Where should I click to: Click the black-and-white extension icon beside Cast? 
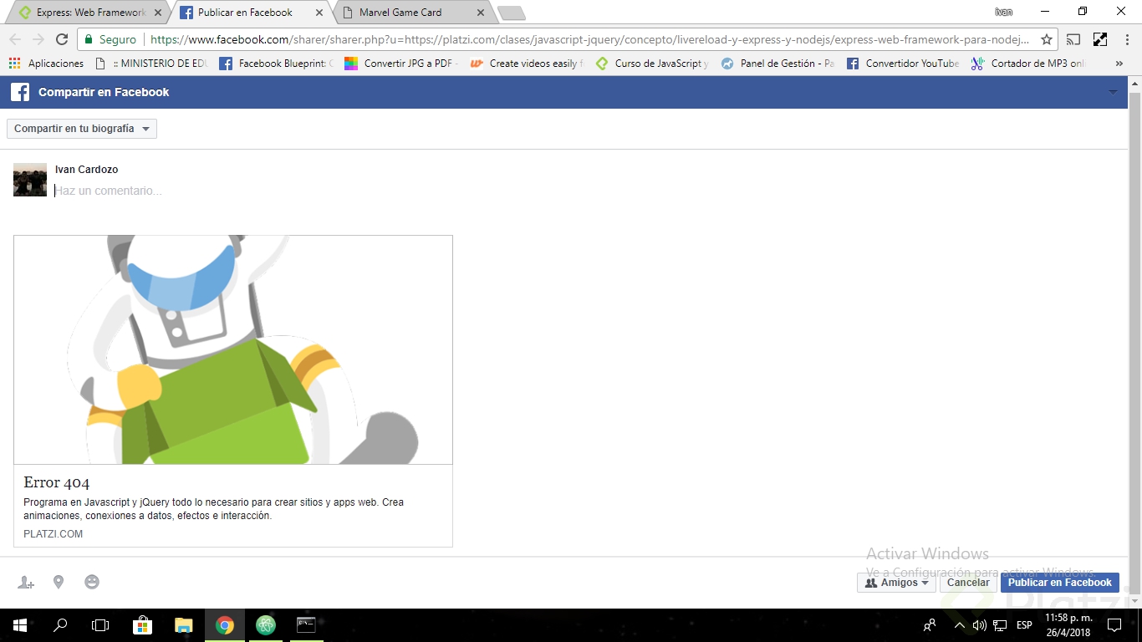click(x=1100, y=39)
